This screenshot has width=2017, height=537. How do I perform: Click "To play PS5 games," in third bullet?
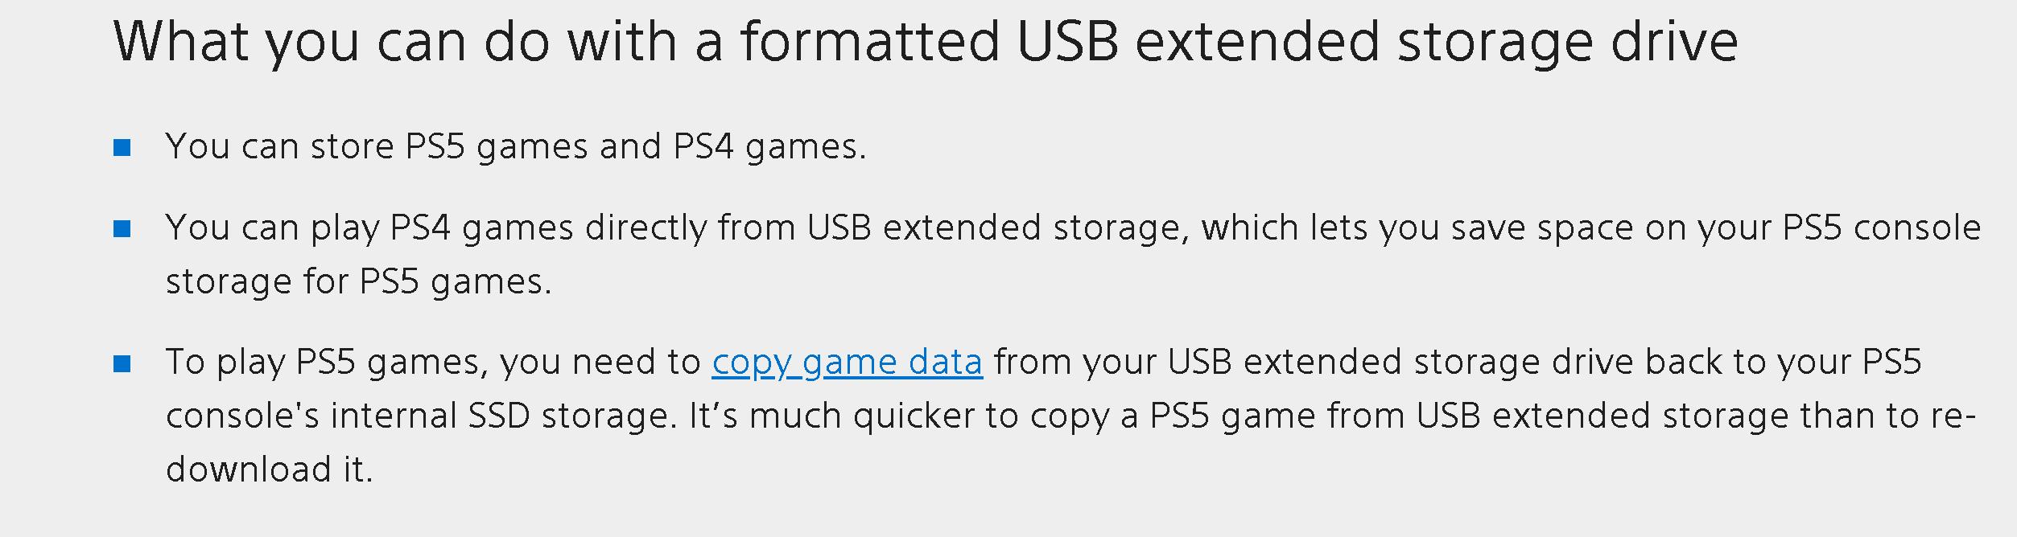coord(327,363)
